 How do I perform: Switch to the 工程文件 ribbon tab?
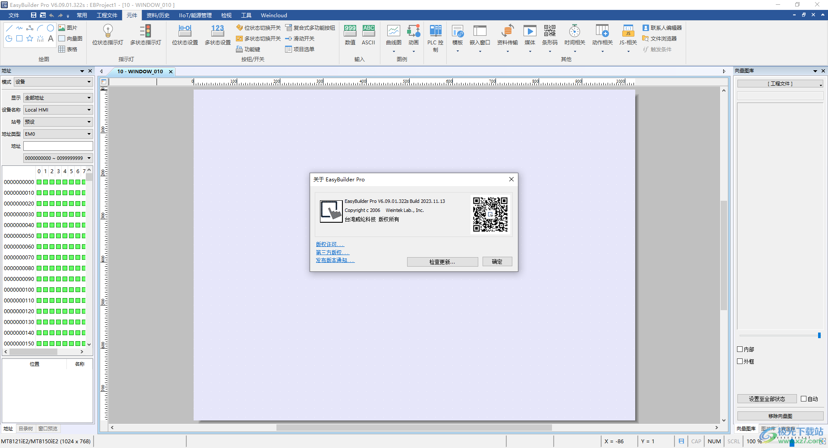107,15
